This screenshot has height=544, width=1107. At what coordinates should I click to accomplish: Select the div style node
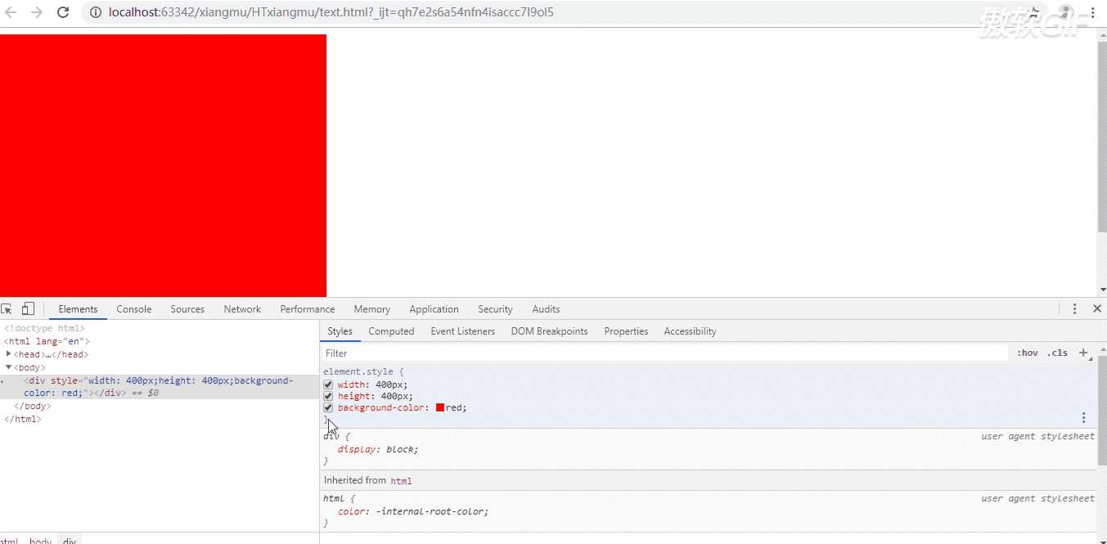click(x=159, y=387)
